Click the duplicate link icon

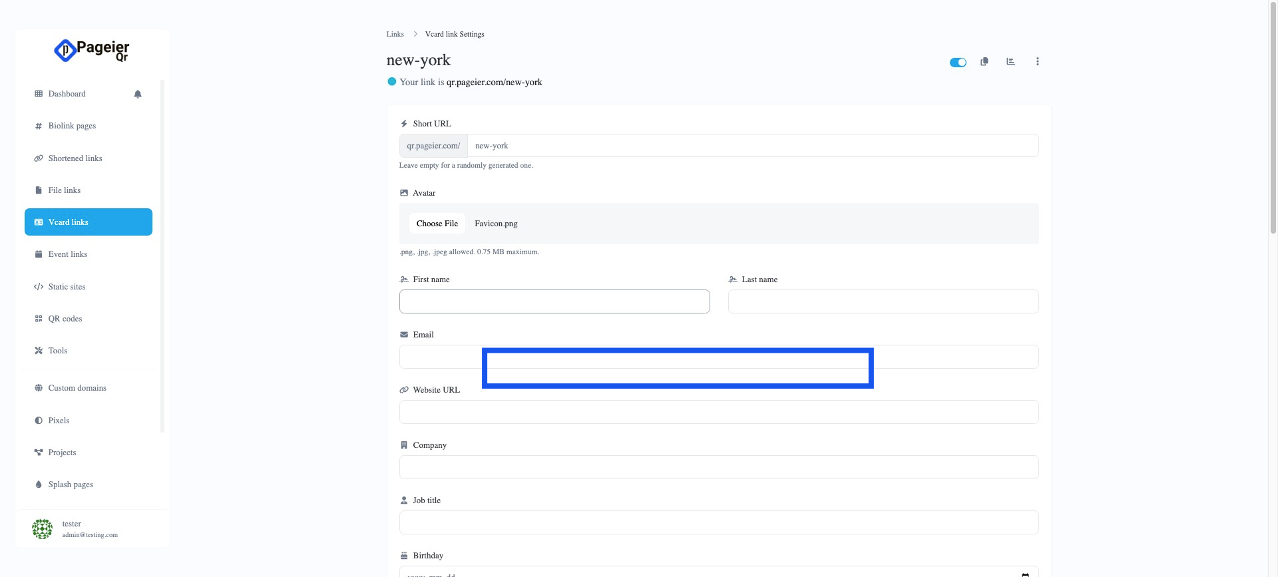[984, 62]
